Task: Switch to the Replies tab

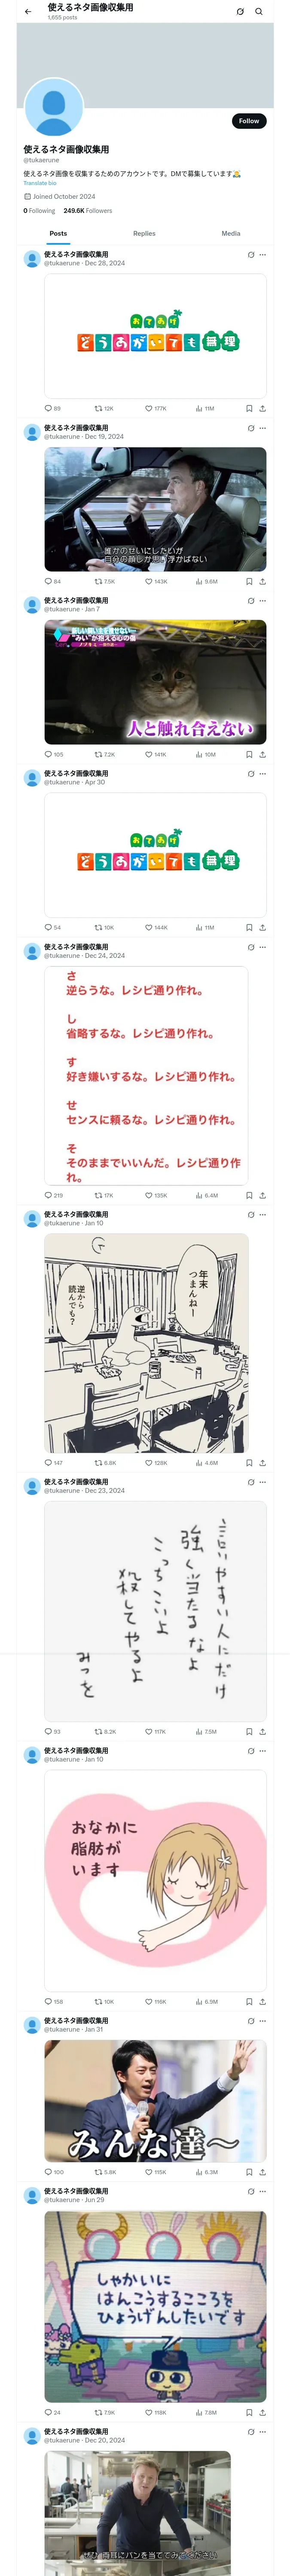Action: pos(144,233)
